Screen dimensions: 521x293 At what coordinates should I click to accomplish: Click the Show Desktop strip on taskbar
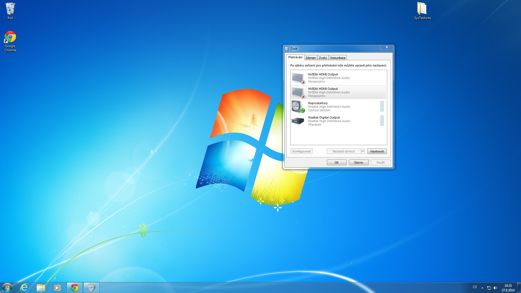(519, 288)
